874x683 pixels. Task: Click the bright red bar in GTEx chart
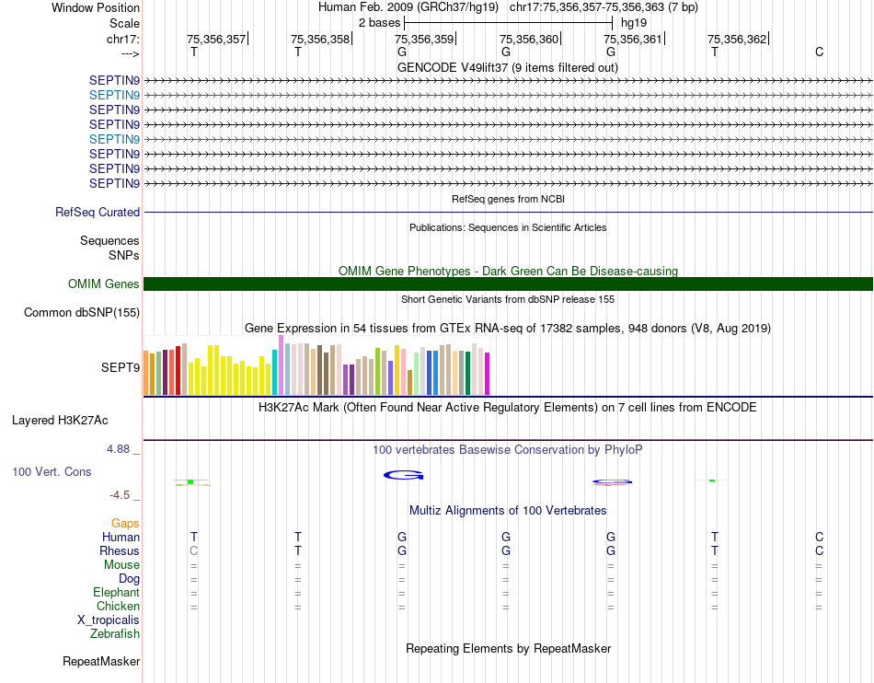click(x=178, y=370)
